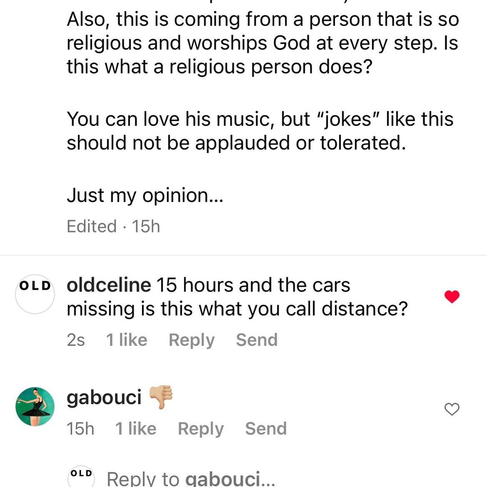View the 1 like on gabouci's comment

[136, 429]
